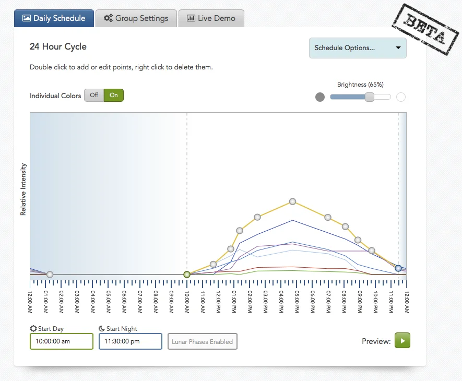462x381 pixels.
Task: Click the light circle for maximum brightness
Action: tap(400, 97)
